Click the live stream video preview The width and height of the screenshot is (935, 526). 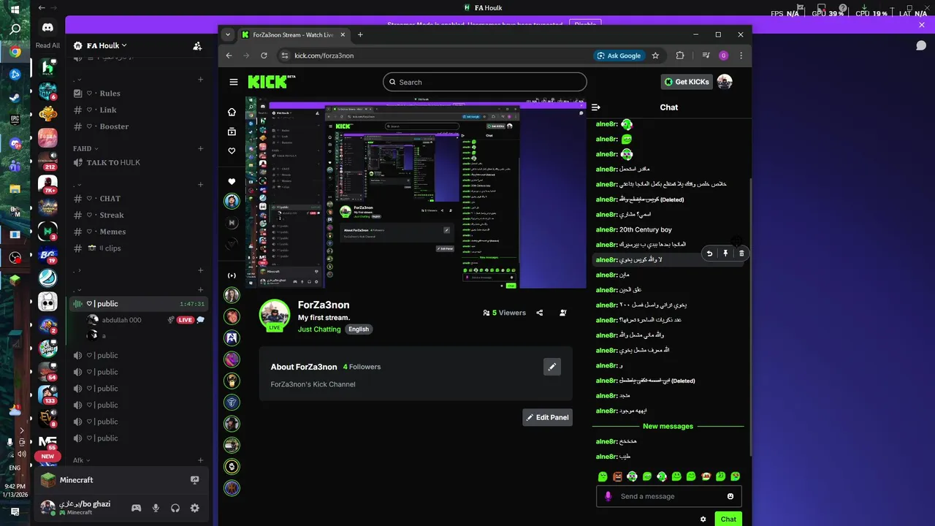pos(416,193)
